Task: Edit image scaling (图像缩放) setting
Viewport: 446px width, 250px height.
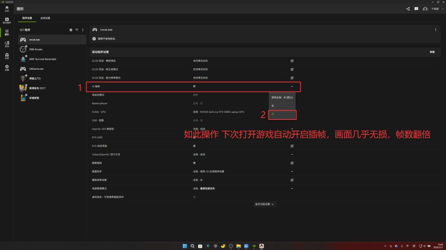Action: pos(292,163)
